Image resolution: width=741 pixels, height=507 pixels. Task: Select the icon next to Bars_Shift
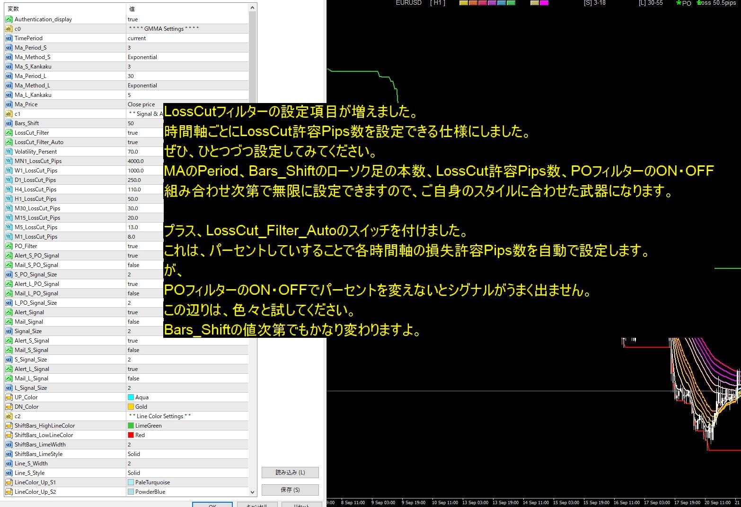[9, 123]
